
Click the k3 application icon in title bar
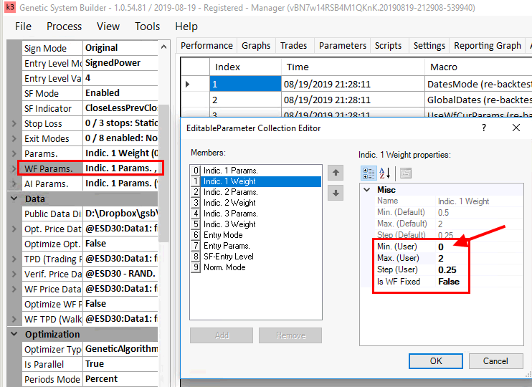pyautogui.click(x=9, y=7)
